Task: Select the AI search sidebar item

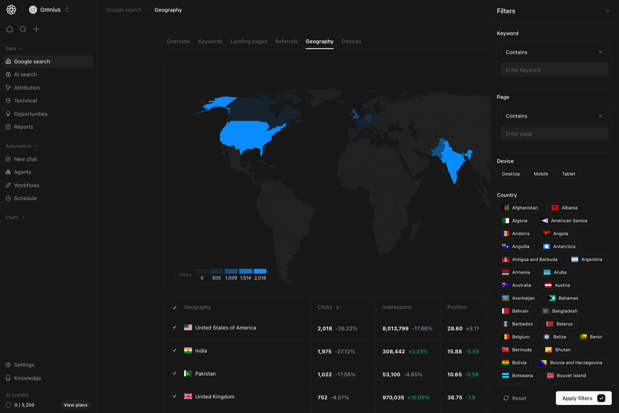Action: (x=25, y=74)
